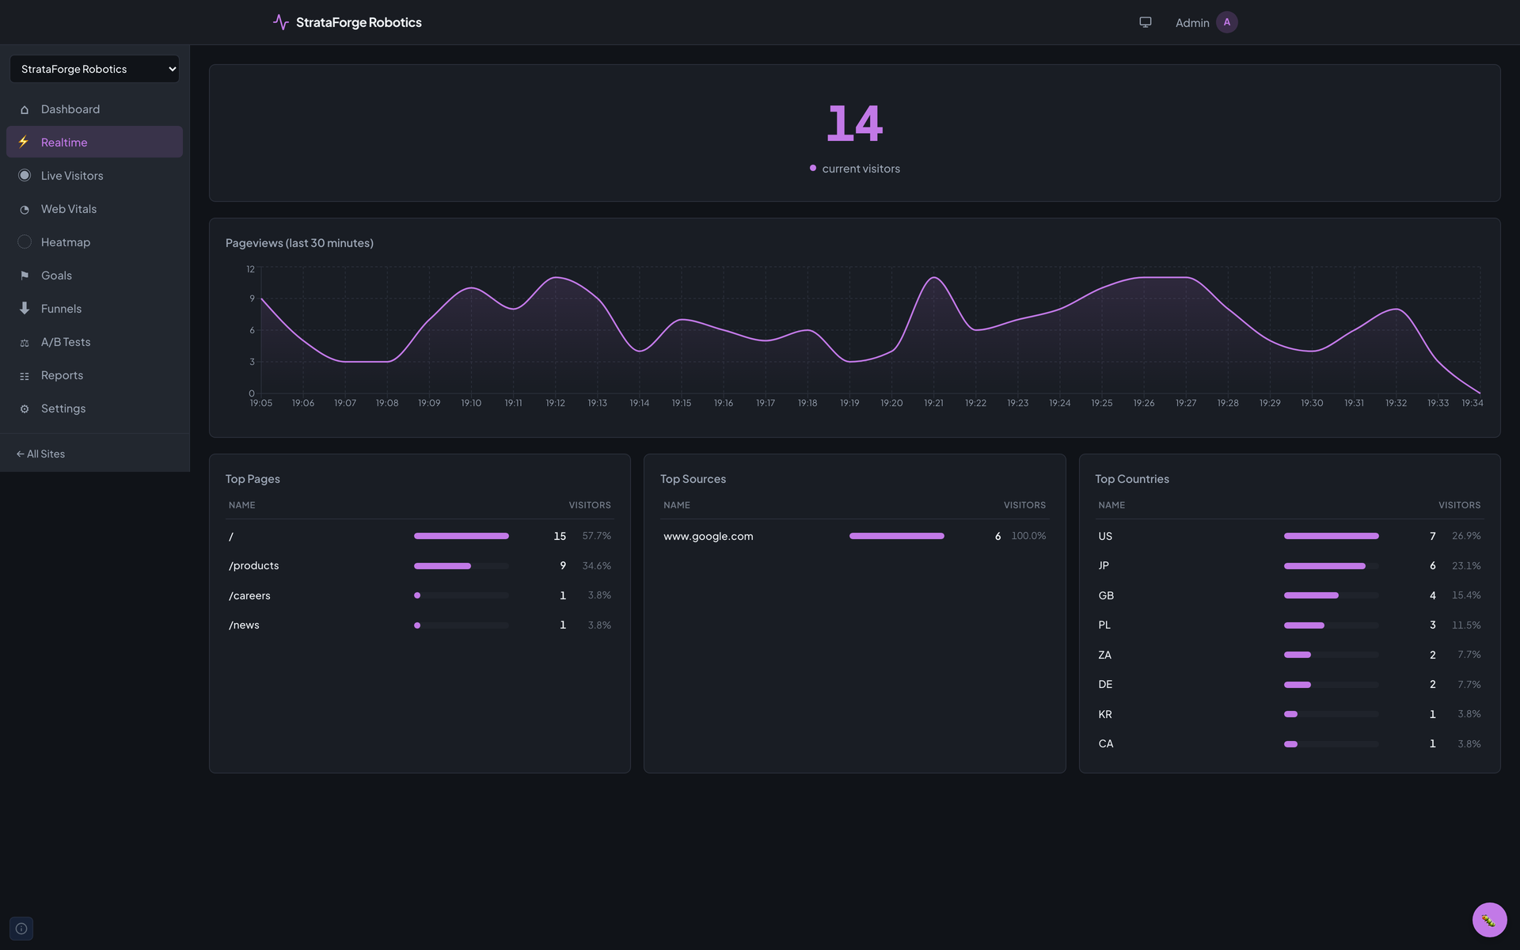Screen dimensions: 1520x950
Task: Click the 19:21 label on chart axis
Action: coord(933,403)
